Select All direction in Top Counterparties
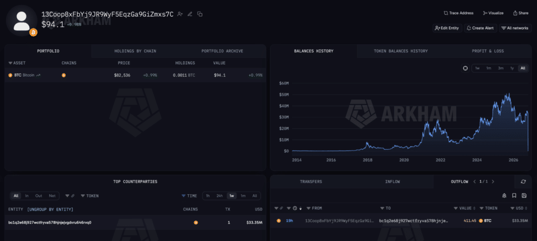The height and width of the screenshot is (241, 537). click(x=16, y=196)
